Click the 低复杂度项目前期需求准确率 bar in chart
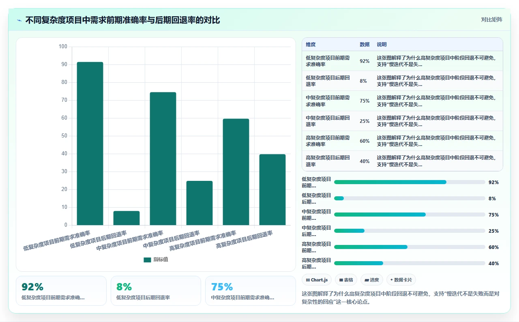The height and width of the screenshot is (322, 519). (x=90, y=144)
